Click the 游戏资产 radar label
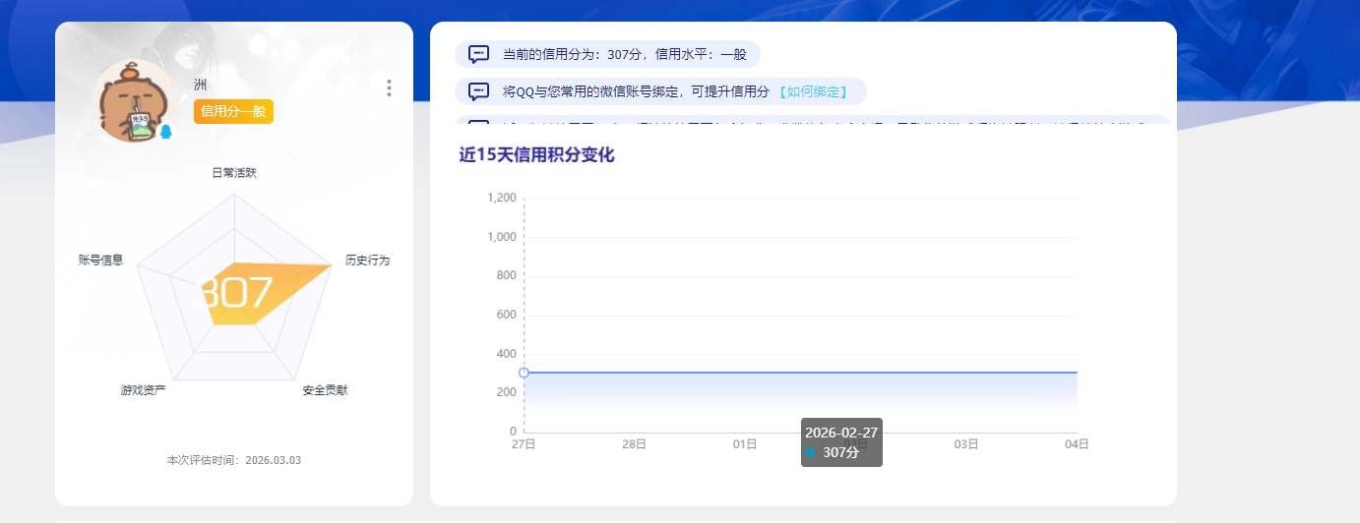The height and width of the screenshot is (523, 1360). [143, 390]
